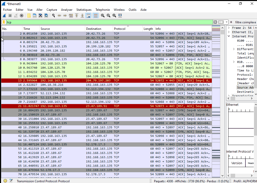Viewport: 257px width, 183px height.
Task: Open capture options
Action: [x=21, y=16]
